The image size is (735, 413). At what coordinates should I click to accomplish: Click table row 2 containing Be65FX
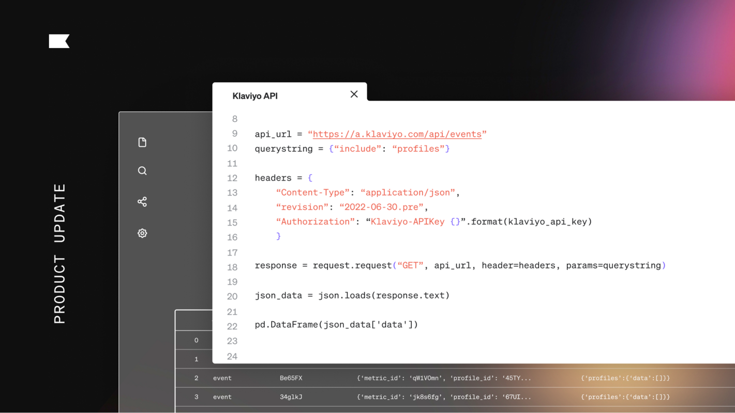(x=362, y=378)
